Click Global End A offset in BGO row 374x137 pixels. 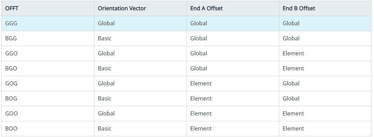click(x=198, y=69)
